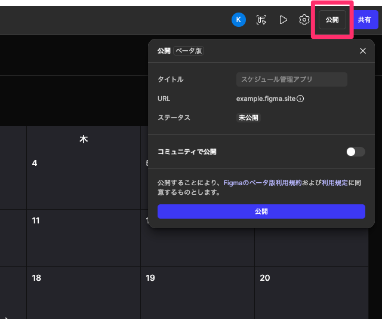The image size is (382, 319).
Task: Click the 公開 button in top toolbar
Action: pos(332,20)
